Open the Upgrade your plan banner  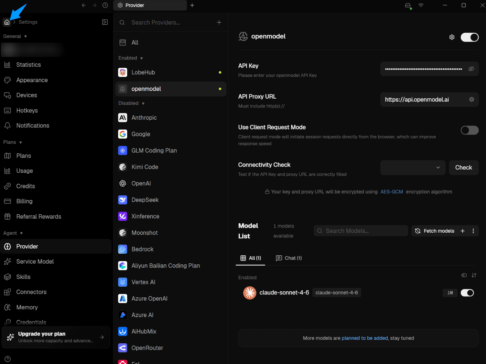point(56,337)
